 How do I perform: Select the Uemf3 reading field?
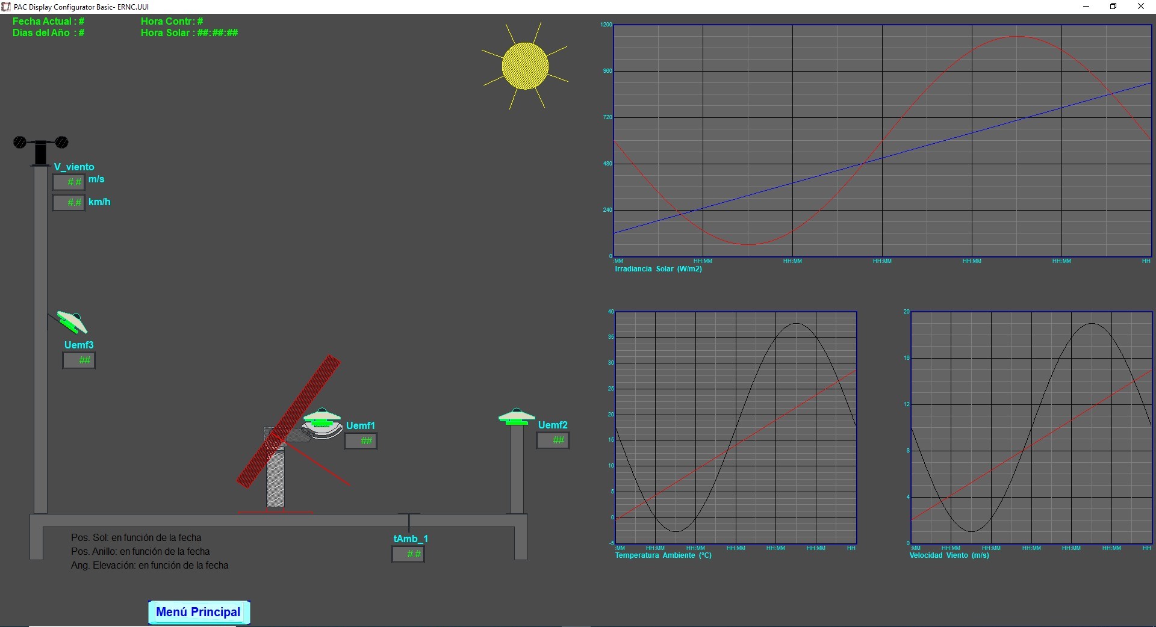(79, 360)
